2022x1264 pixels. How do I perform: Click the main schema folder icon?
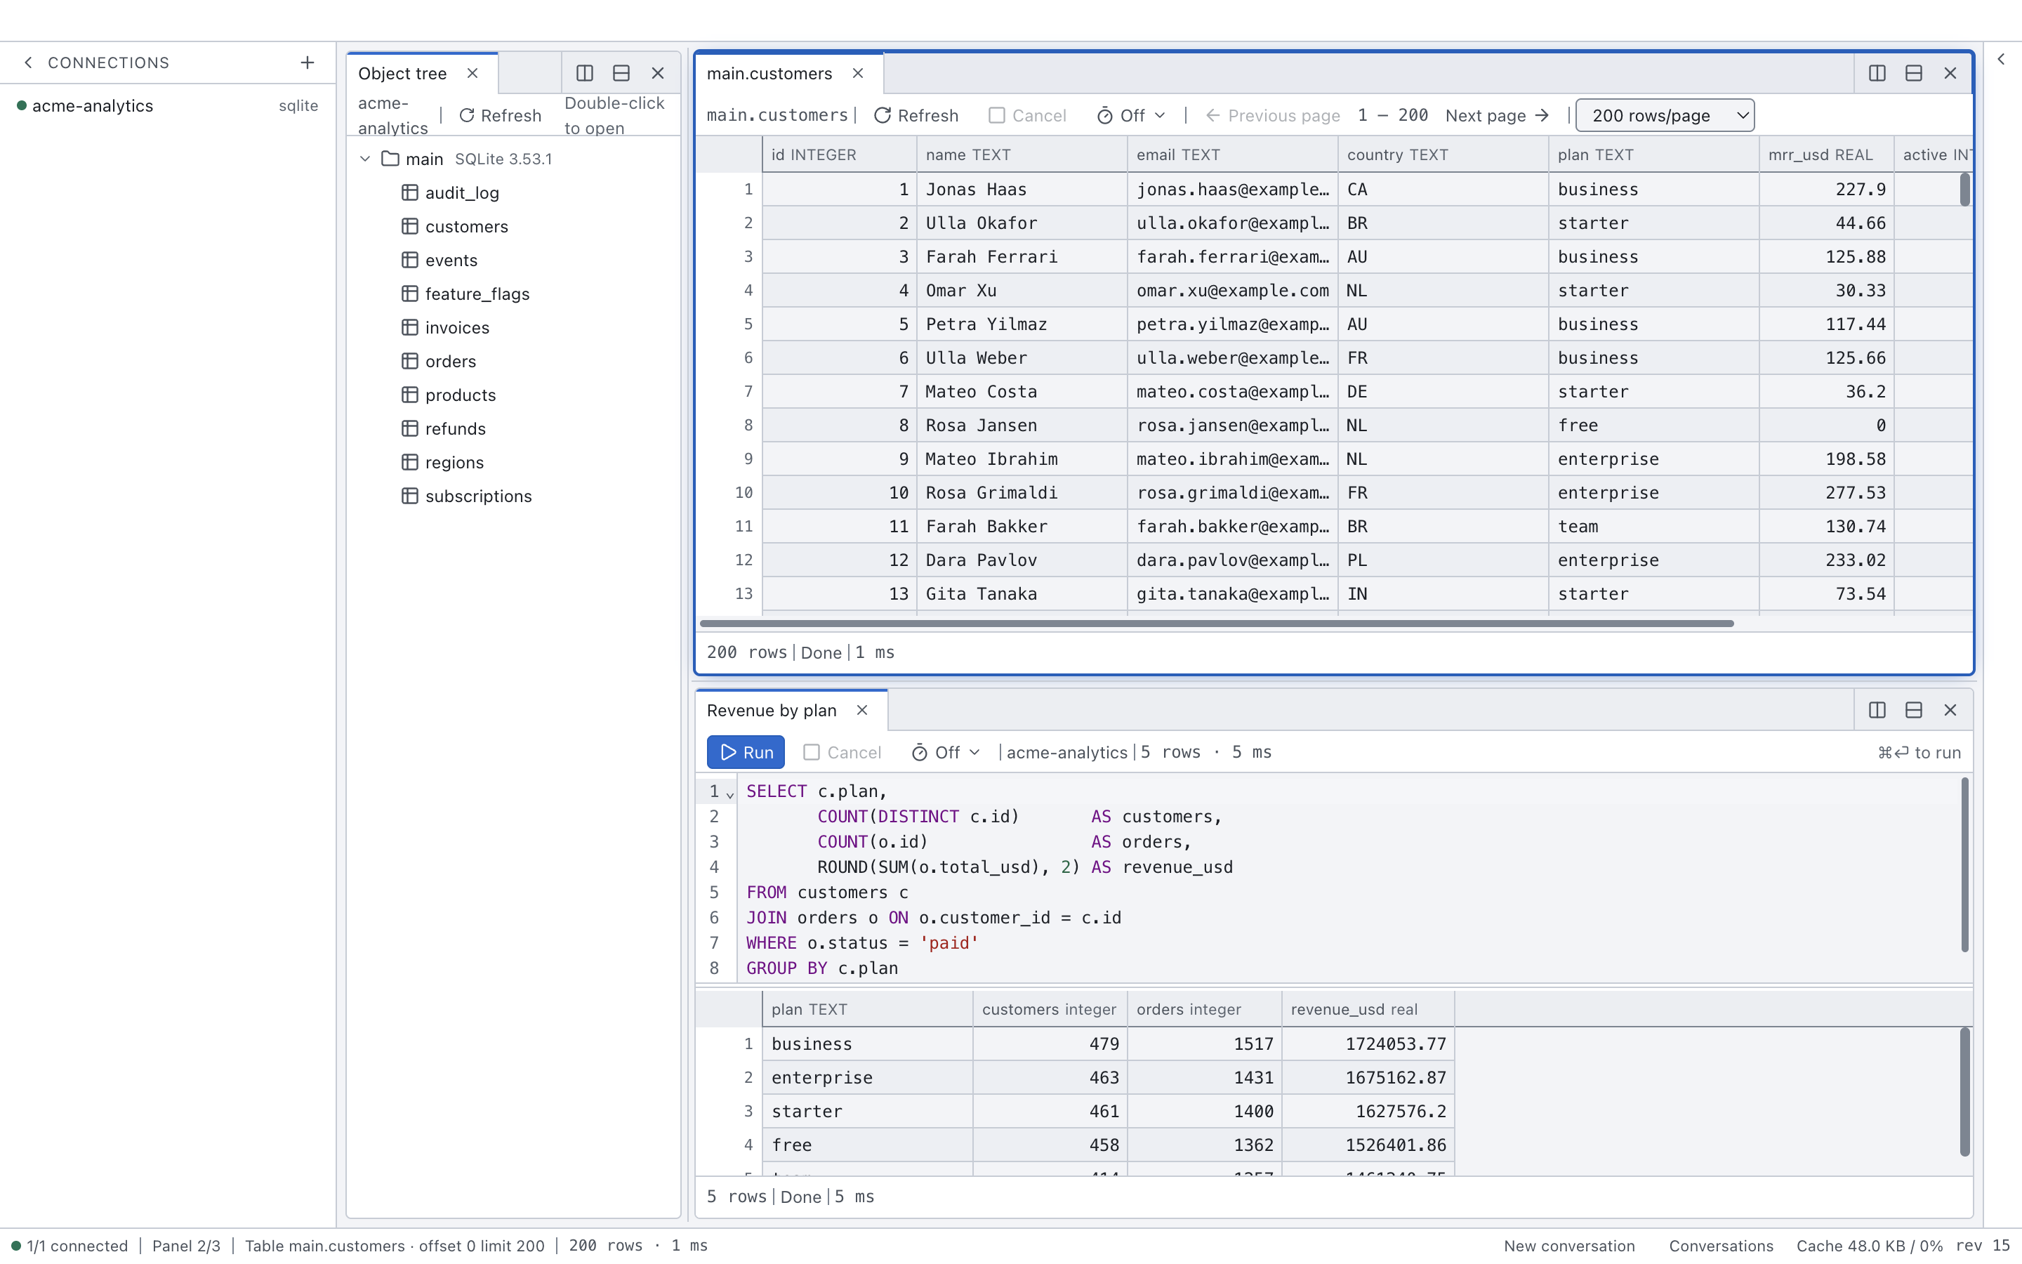coord(390,159)
